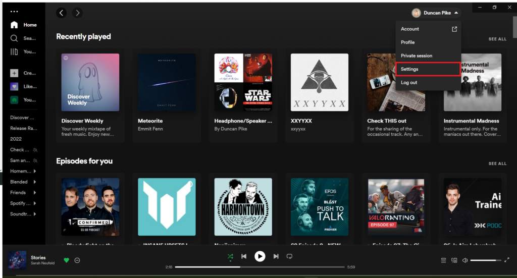The height and width of the screenshot is (278, 517).
Task: Choose Private session in menu
Action: coord(417,55)
